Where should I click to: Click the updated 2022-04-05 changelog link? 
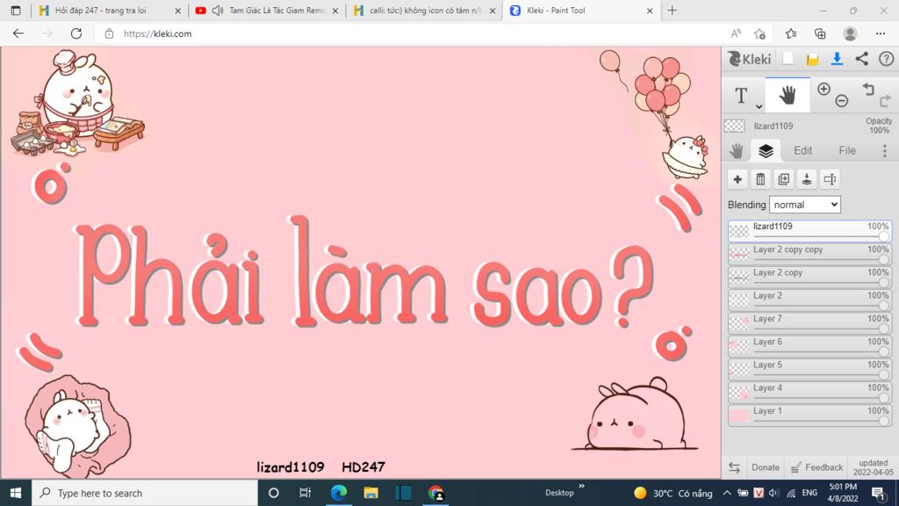point(874,467)
